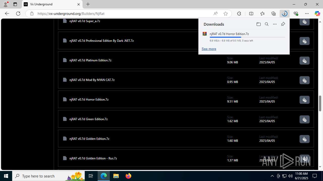Image resolution: width=323 pixels, height=181 pixels.
Task: Download njRAT v0.7d Green Edition.7z
Action: tap(304, 119)
